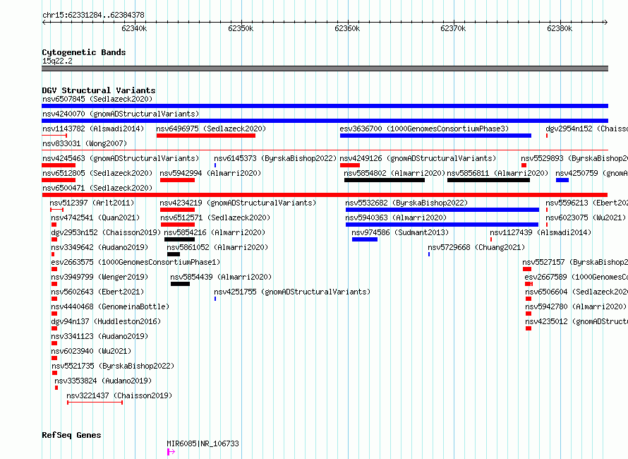Click the nsv4742541 (Quan2021) label
Image resolution: width=628 pixels, height=459 pixels.
pos(95,217)
